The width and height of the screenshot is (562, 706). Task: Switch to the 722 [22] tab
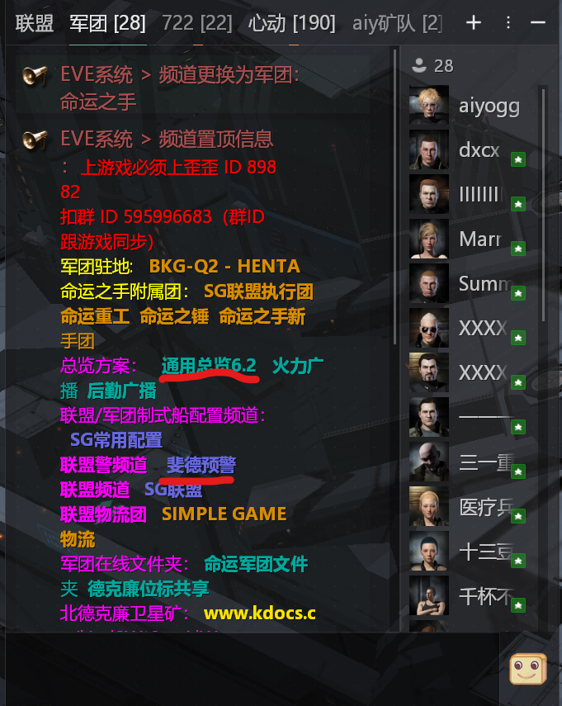(196, 23)
